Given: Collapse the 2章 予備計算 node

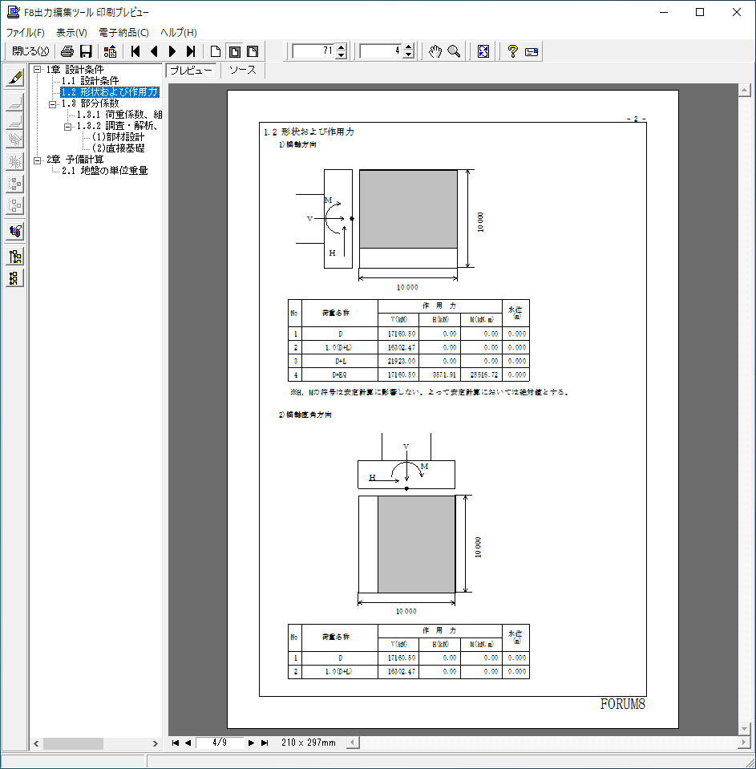Looking at the screenshot, I should (x=37, y=160).
